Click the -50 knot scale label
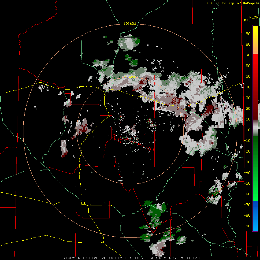The width and height of the screenshot is (260, 260). coord(247,183)
